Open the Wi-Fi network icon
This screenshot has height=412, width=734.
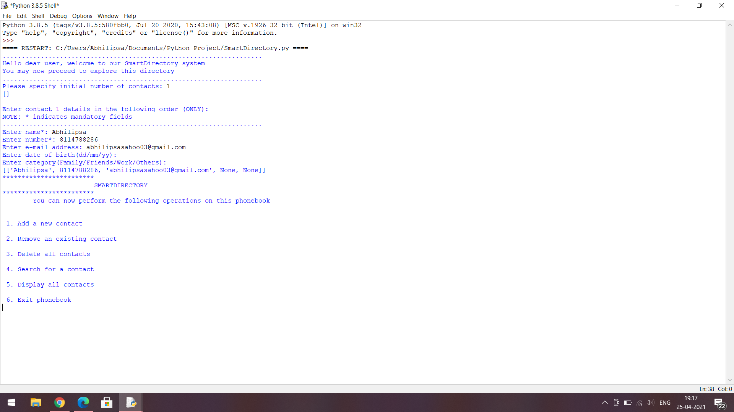tap(639, 402)
